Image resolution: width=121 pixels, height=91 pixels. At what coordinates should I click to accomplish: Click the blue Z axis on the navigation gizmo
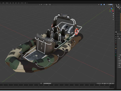[x=111, y=9]
